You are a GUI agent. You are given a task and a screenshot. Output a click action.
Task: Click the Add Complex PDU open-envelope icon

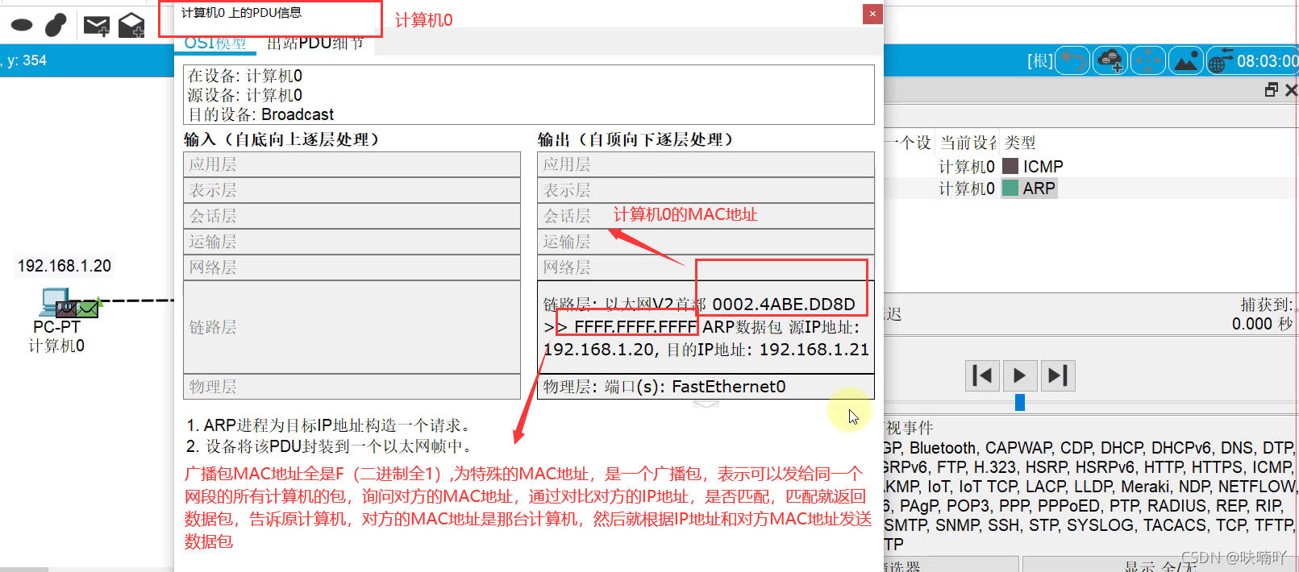pos(131,25)
